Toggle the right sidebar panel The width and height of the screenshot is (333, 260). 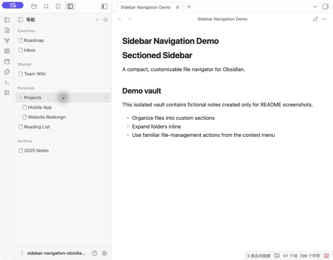pyautogui.click(x=325, y=6)
